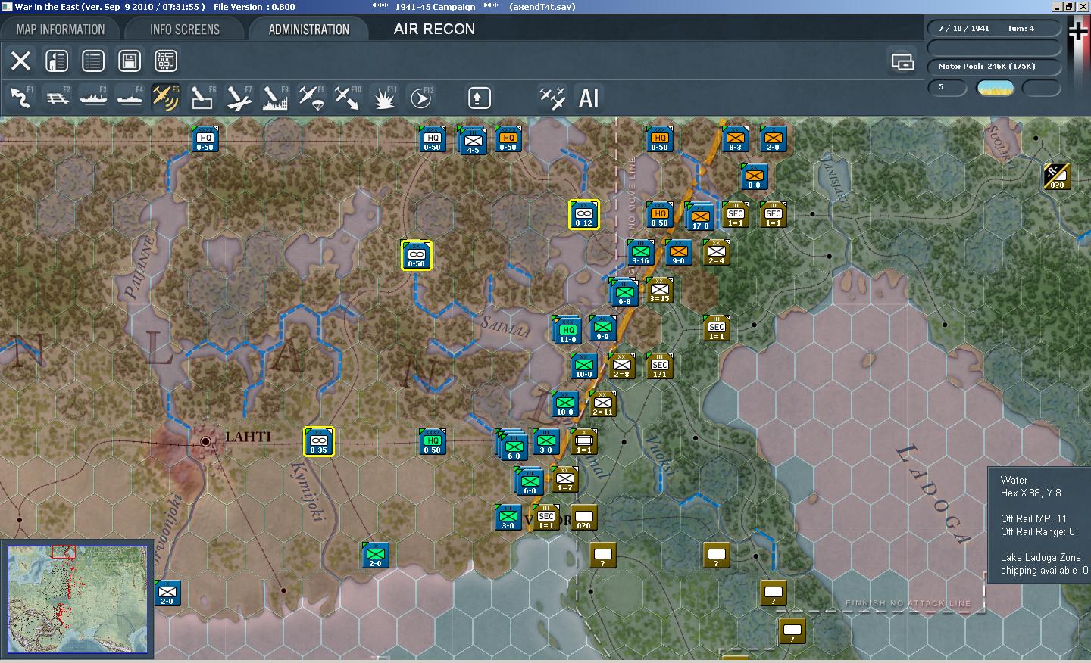This screenshot has height=663, width=1091.
Task: Open the grid-pattern administration icon
Action: pos(166,61)
